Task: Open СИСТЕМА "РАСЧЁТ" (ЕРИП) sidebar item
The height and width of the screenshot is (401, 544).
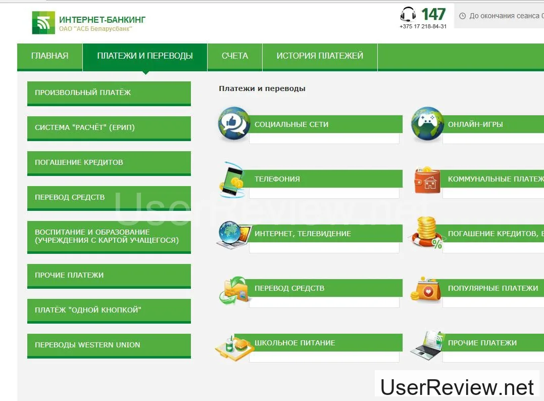Action: coord(109,128)
